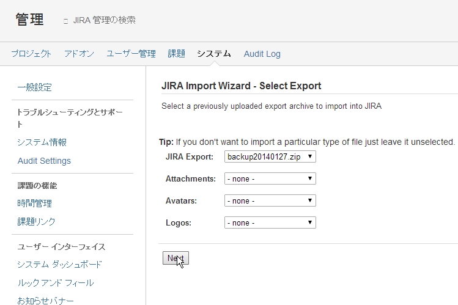Open ルック アンド フィール settings link
Image resolution: width=458 pixels, height=305 pixels.
pyautogui.click(x=56, y=282)
